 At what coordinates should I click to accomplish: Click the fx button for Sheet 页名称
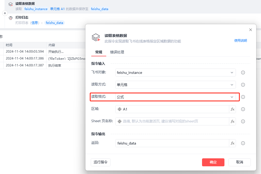[x=232, y=121]
